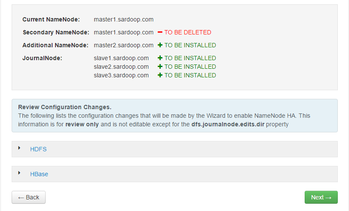Go back with the Back button
Screen dimensions: 349x211
(x=28, y=197)
